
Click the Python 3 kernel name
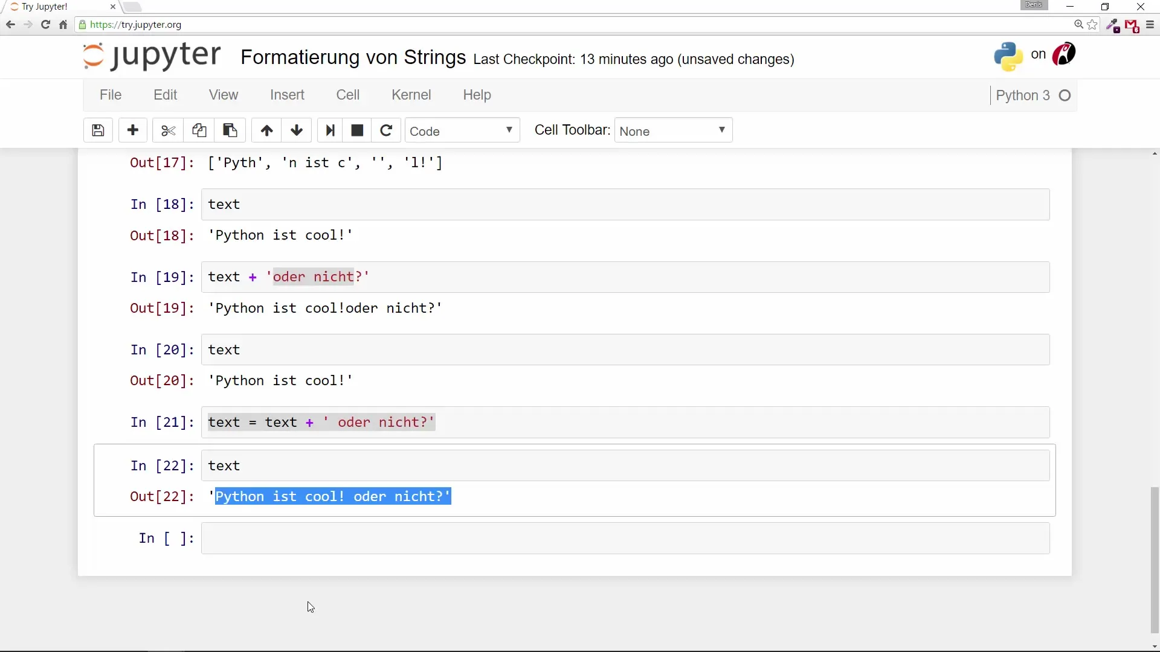click(x=1023, y=95)
